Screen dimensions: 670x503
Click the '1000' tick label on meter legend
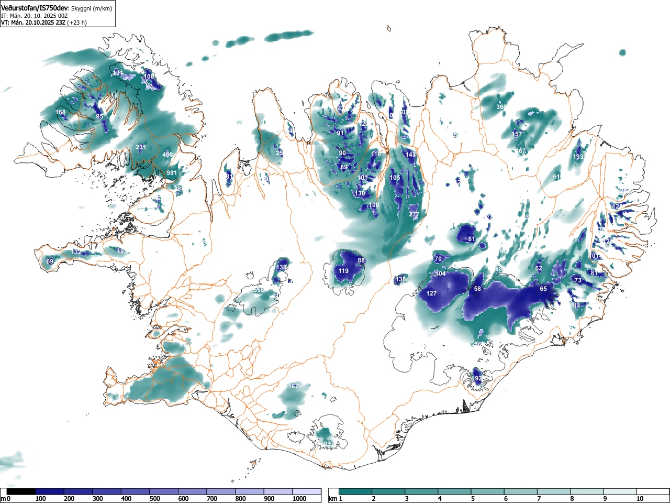tap(299, 499)
